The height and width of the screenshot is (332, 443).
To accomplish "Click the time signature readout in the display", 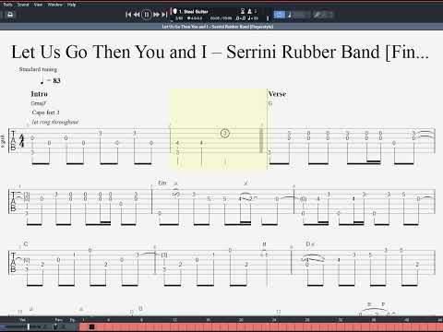I will tap(195, 18).
